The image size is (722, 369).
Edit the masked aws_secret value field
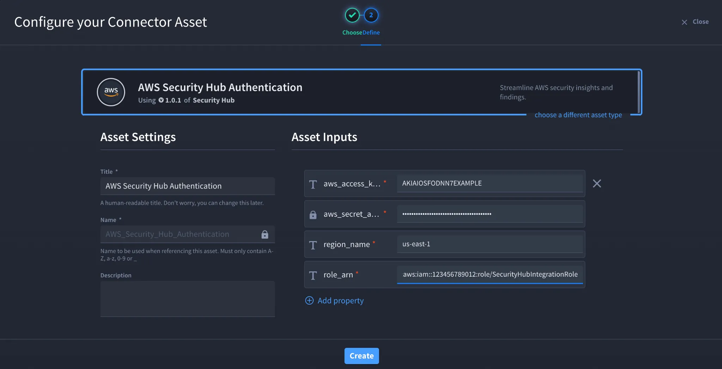click(x=490, y=214)
